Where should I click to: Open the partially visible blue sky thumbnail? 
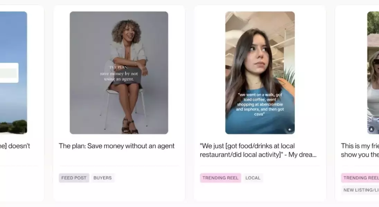(13, 73)
